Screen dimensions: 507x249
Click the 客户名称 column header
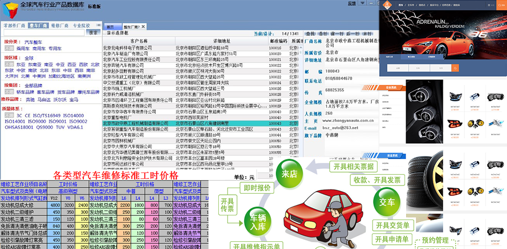point(139,41)
